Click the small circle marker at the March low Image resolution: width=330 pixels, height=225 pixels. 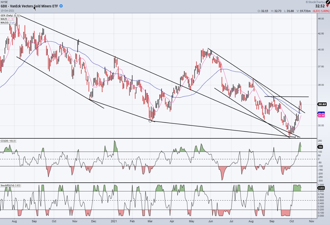[x=150, y=121]
